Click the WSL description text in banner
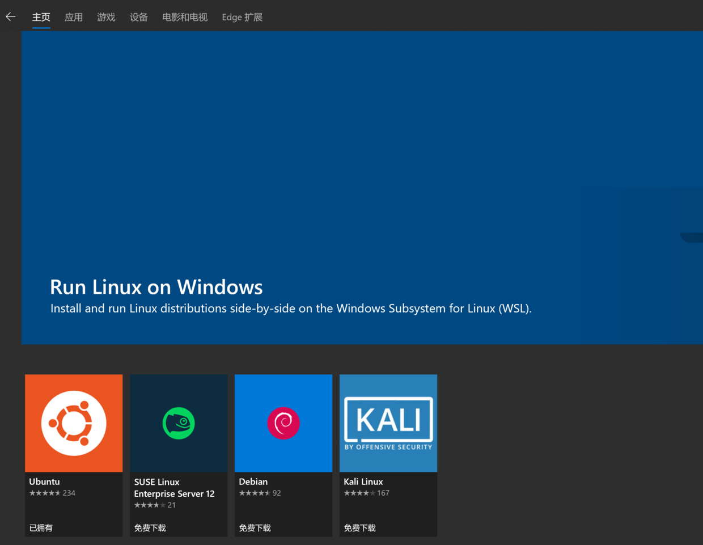The height and width of the screenshot is (545, 703). click(x=291, y=309)
